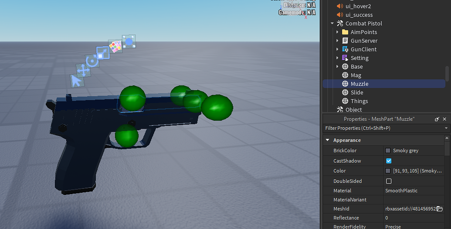Click the Muzzle mesh part icon
This screenshot has height=229, width=451.
pyautogui.click(x=345, y=84)
